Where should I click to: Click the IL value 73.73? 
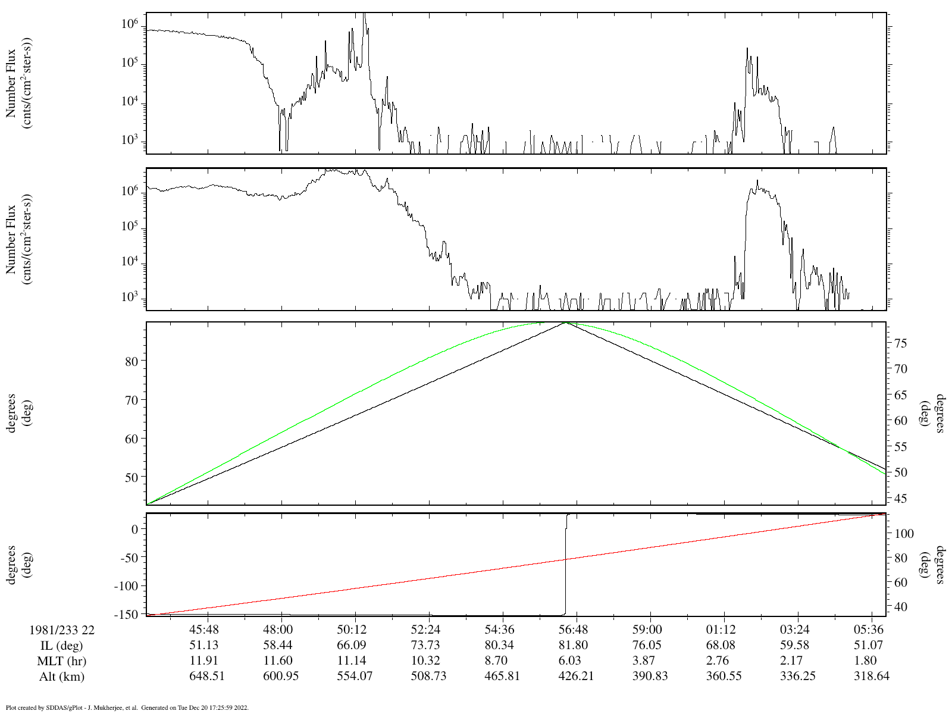tap(425, 645)
